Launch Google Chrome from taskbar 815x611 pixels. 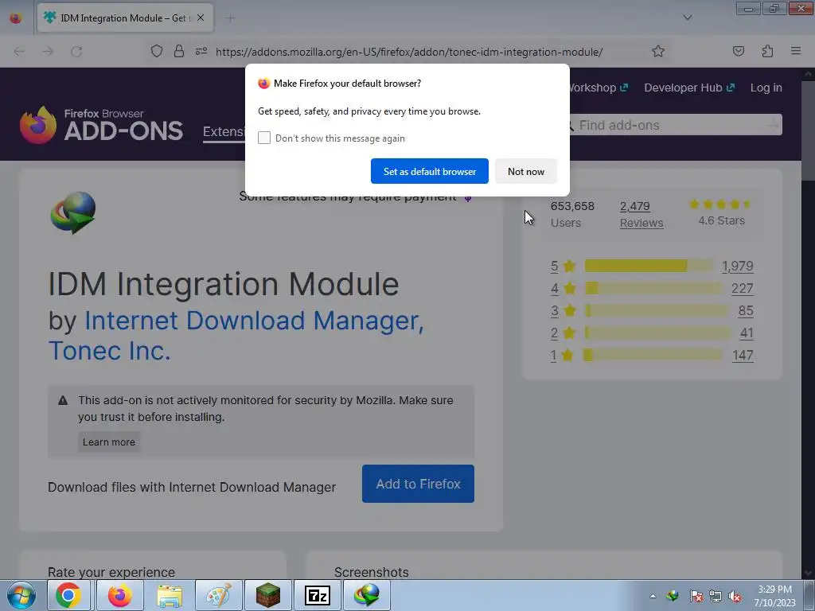pos(68,595)
